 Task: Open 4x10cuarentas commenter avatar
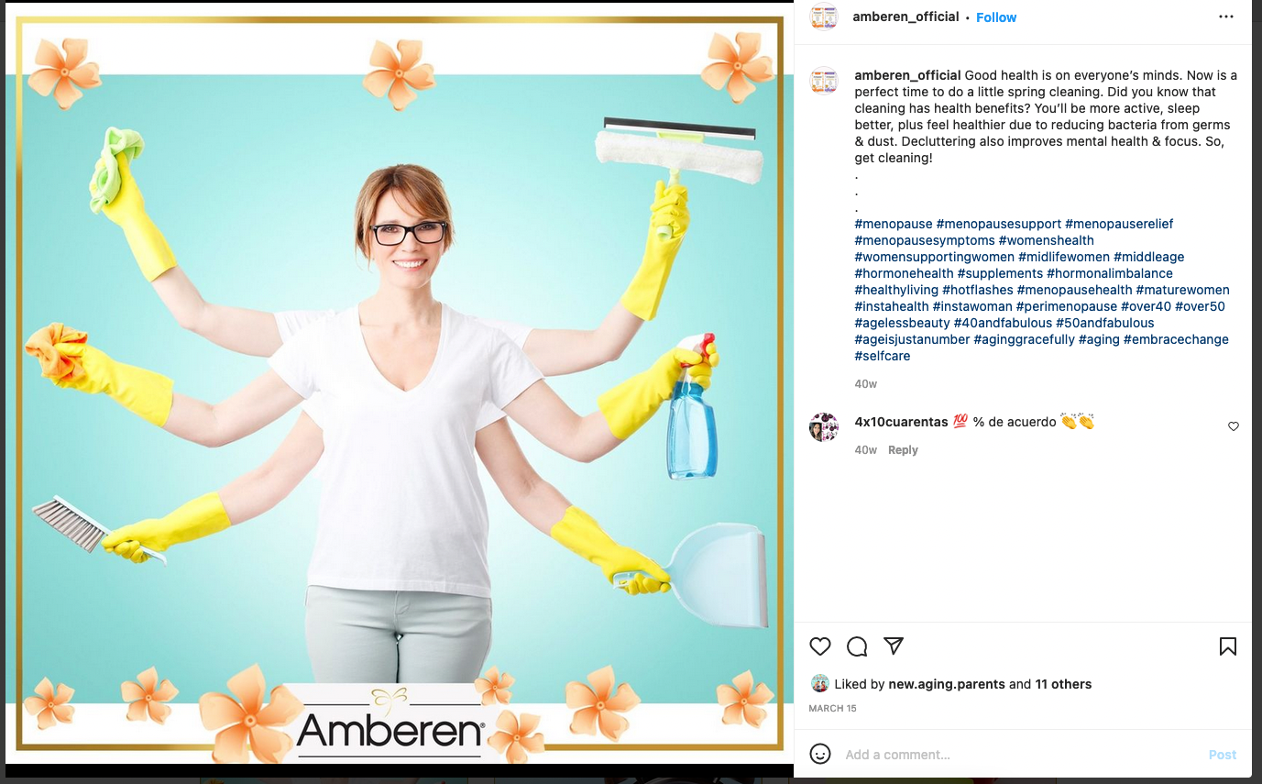click(x=824, y=427)
